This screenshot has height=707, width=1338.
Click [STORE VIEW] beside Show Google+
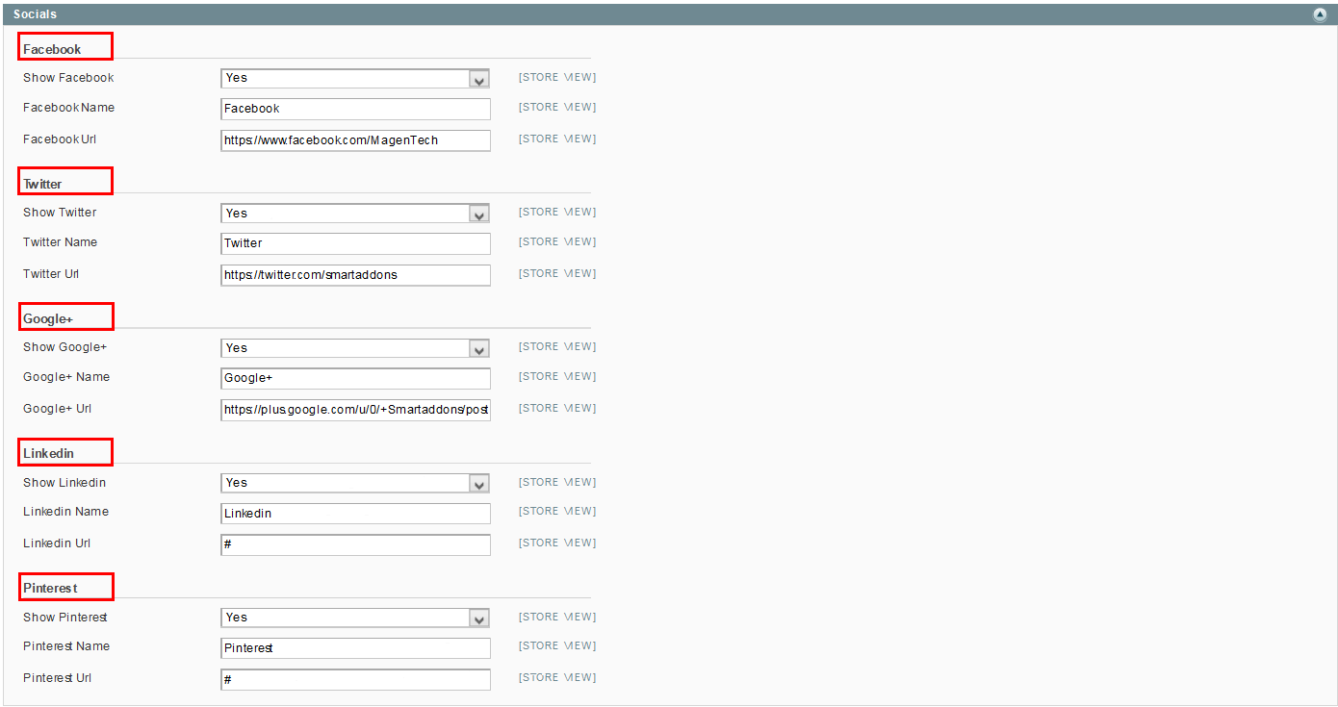click(x=557, y=347)
